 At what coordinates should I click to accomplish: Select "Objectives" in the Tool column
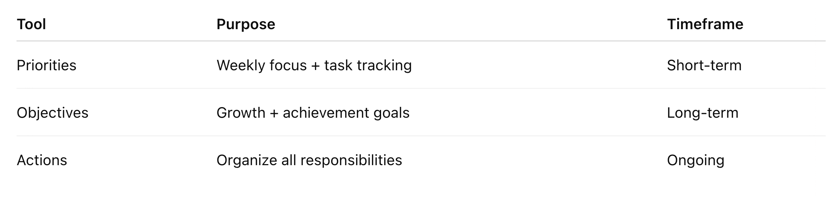tap(52, 113)
